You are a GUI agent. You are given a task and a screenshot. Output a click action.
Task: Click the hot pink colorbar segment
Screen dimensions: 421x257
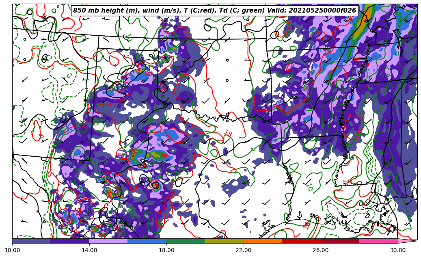378,241
